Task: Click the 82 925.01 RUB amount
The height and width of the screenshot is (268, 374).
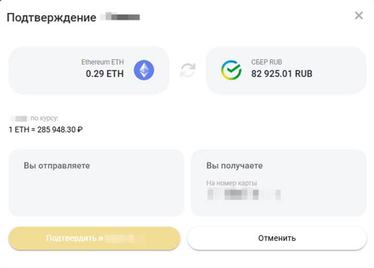Action: [x=282, y=74]
